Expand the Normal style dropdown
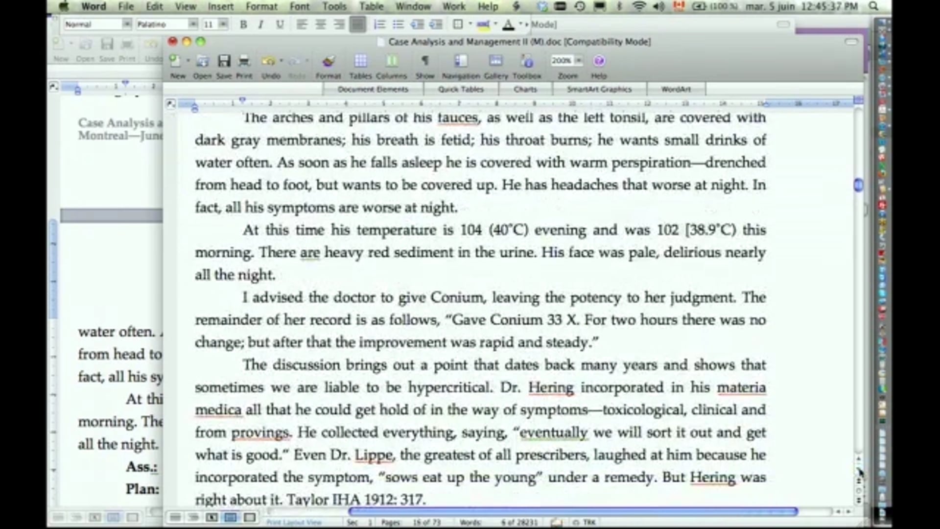 coord(127,24)
